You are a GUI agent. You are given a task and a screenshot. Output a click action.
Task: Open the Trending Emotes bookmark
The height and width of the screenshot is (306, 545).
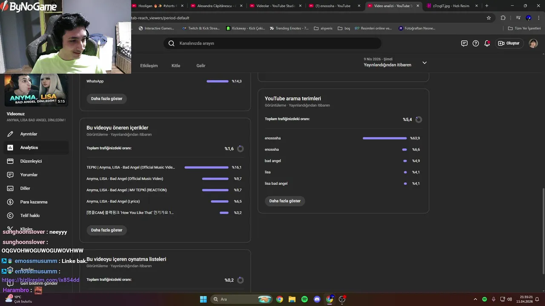[289, 28]
